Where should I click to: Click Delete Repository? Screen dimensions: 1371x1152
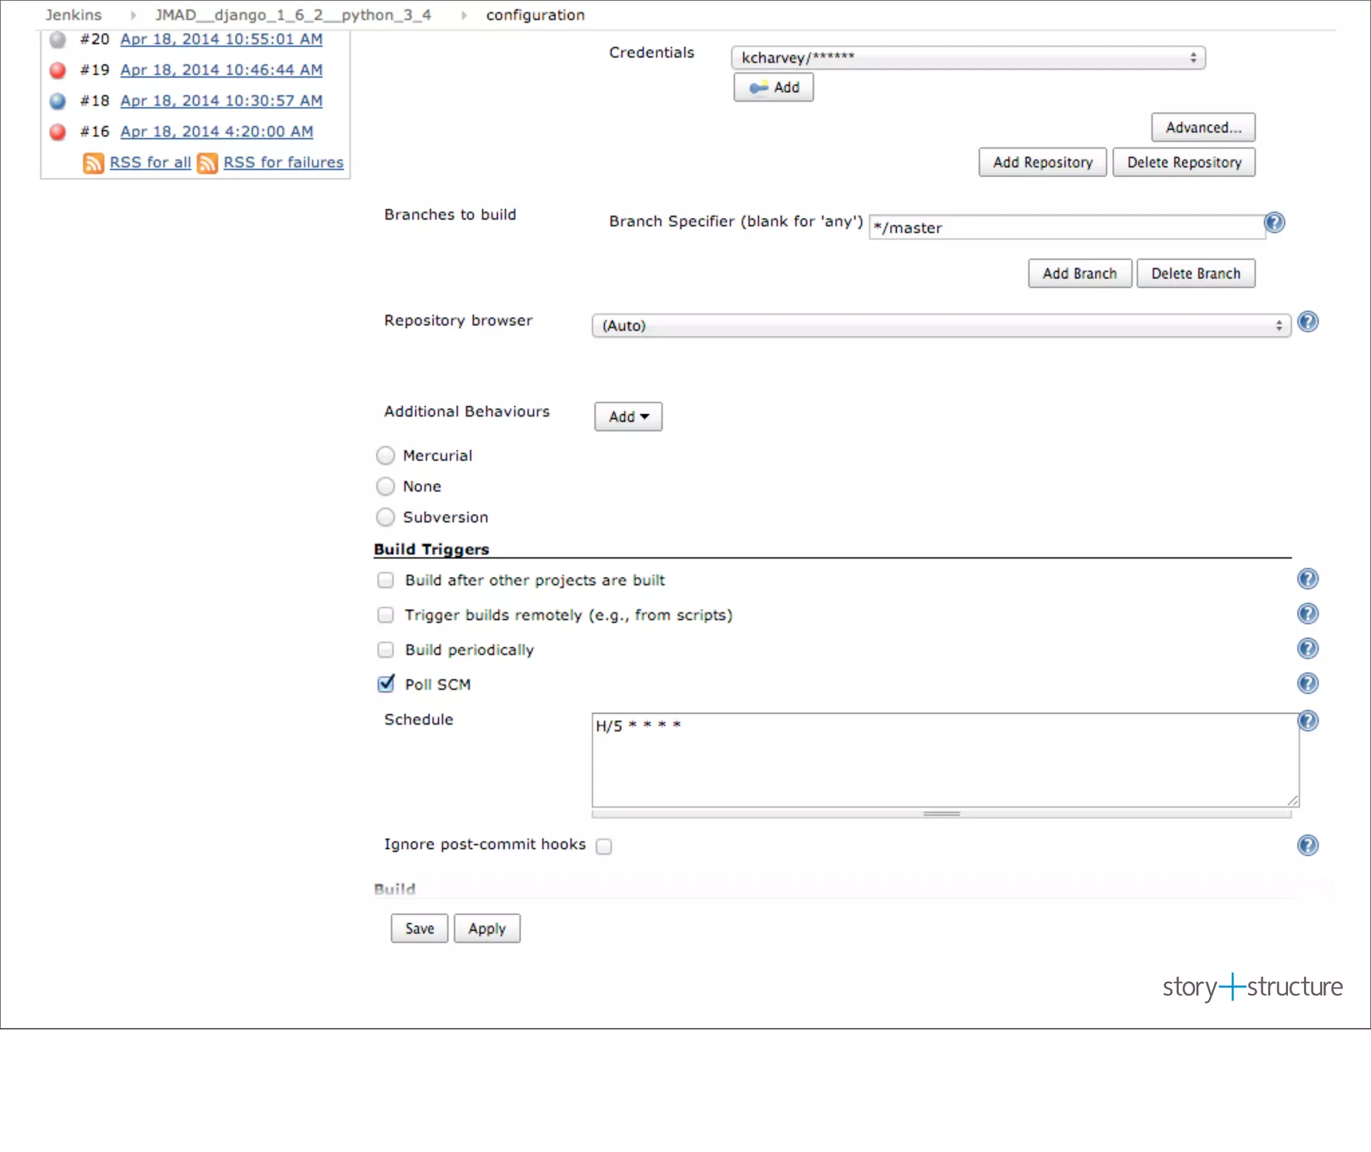[x=1184, y=162]
